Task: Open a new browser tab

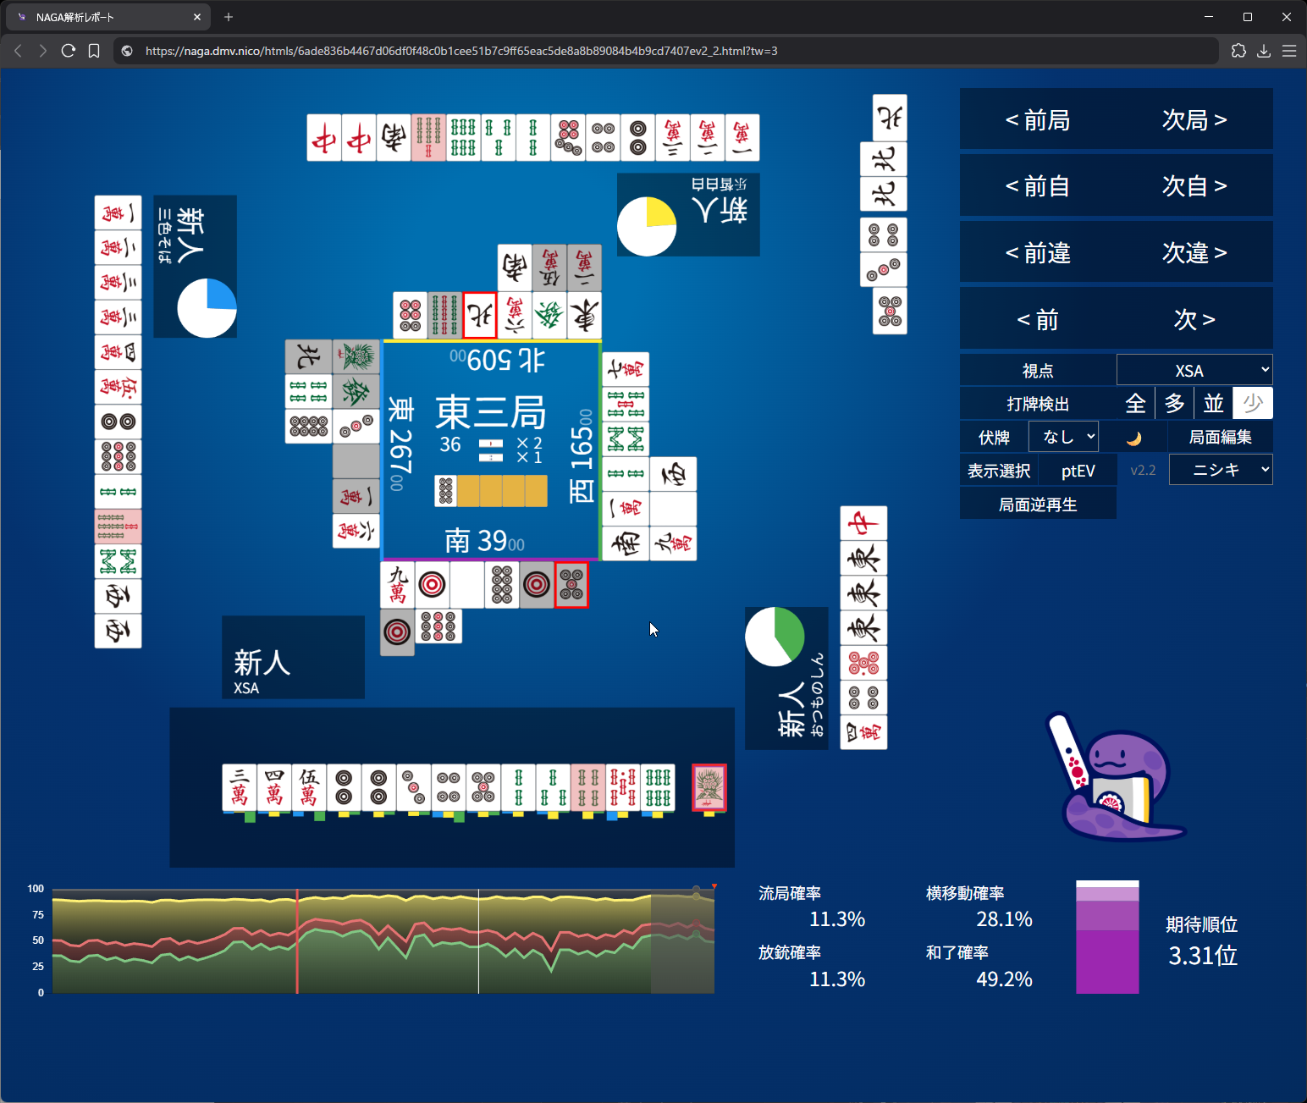Action: click(x=229, y=17)
